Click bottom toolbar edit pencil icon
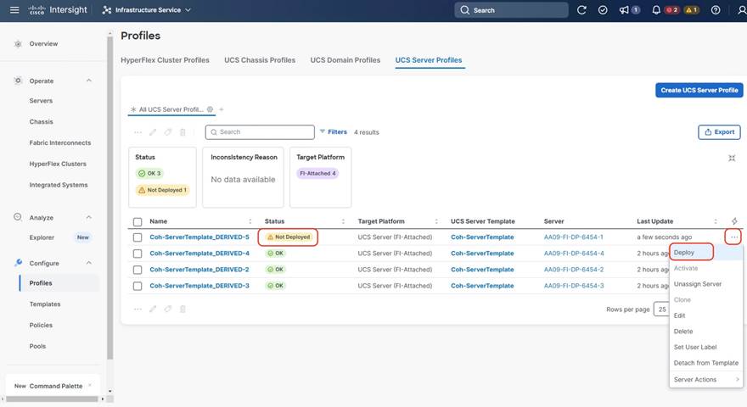Viewport: 747px width, 407px height. [153, 309]
